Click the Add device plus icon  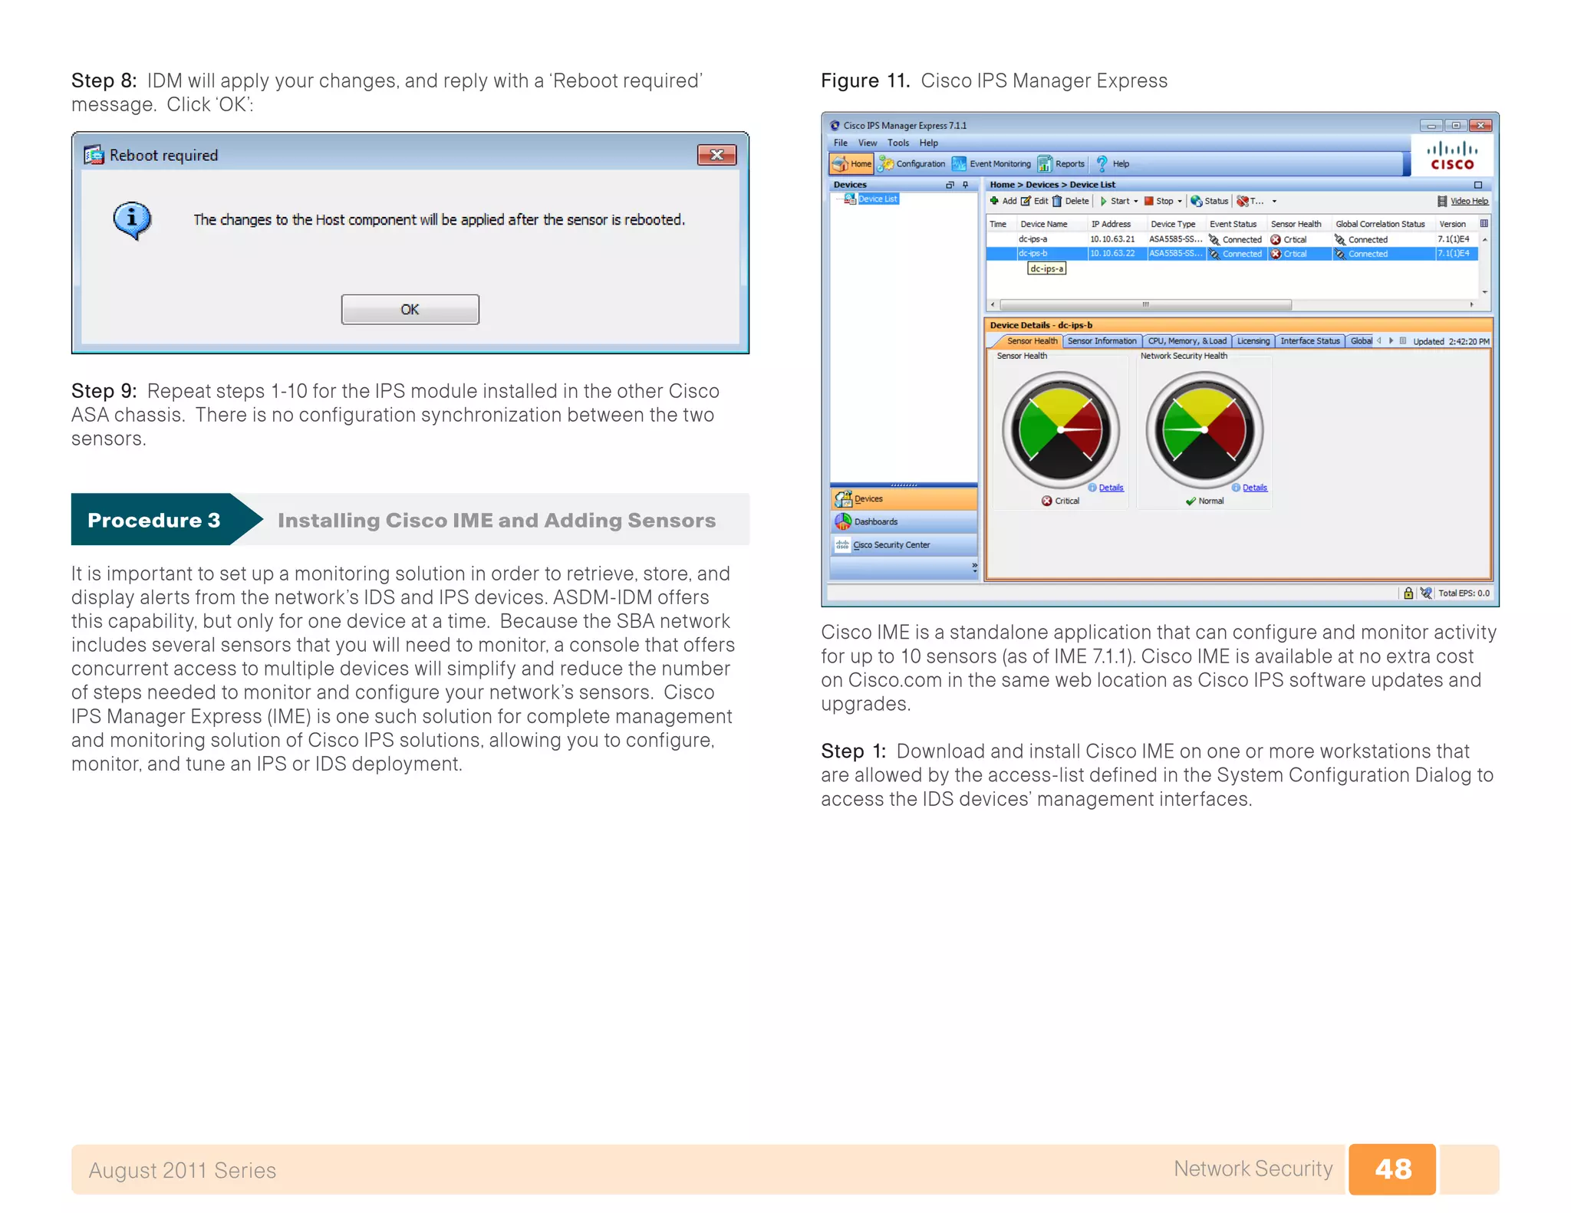tap(994, 201)
